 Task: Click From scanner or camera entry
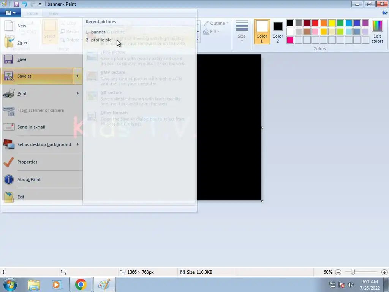point(41,110)
